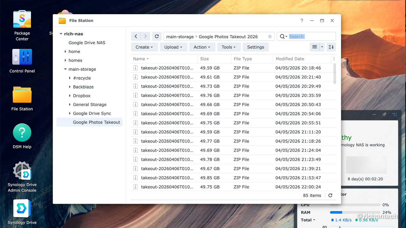The height and width of the screenshot is (228, 406).
Task: Select file sized 49.78 GB
Action: click(x=233, y=160)
